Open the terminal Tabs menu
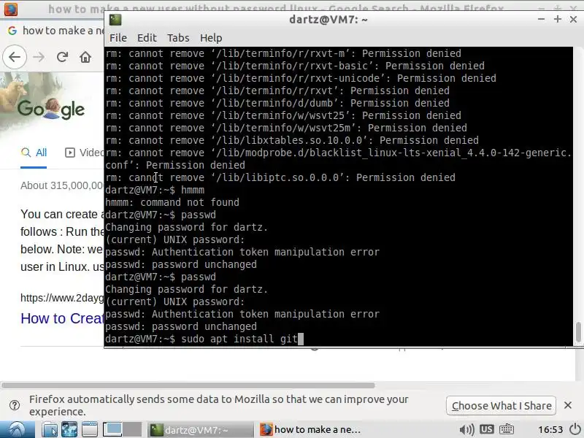584x438 pixels. pos(178,38)
